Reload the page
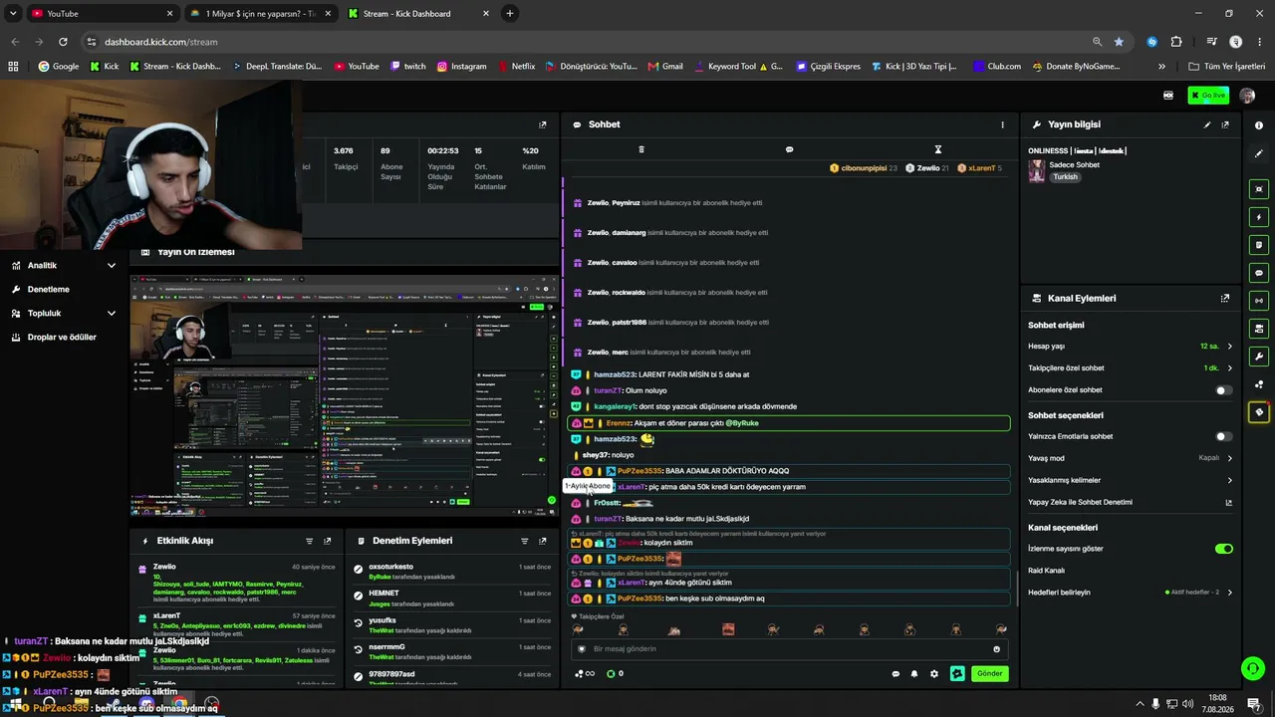 [63, 42]
